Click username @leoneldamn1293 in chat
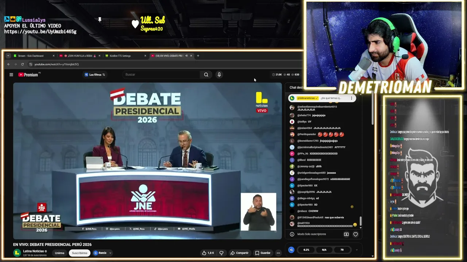This screenshot has height=262, width=467. 308,141
